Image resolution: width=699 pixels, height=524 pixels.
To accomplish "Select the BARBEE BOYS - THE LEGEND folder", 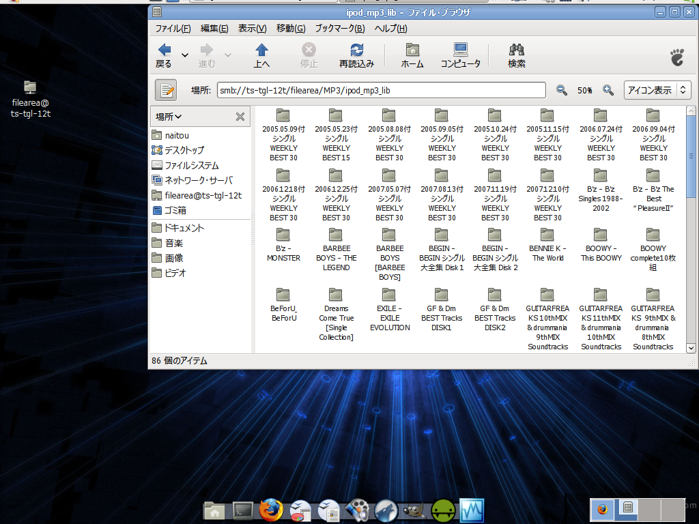I will tap(336, 250).
